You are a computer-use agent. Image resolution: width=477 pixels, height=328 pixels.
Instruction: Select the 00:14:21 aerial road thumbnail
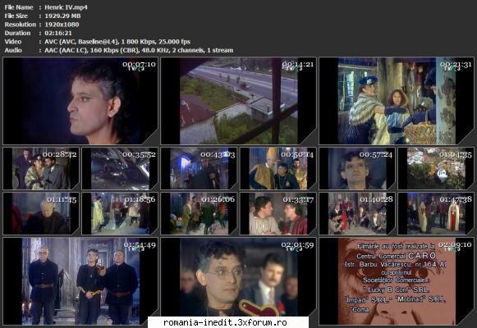click(x=238, y=101)
